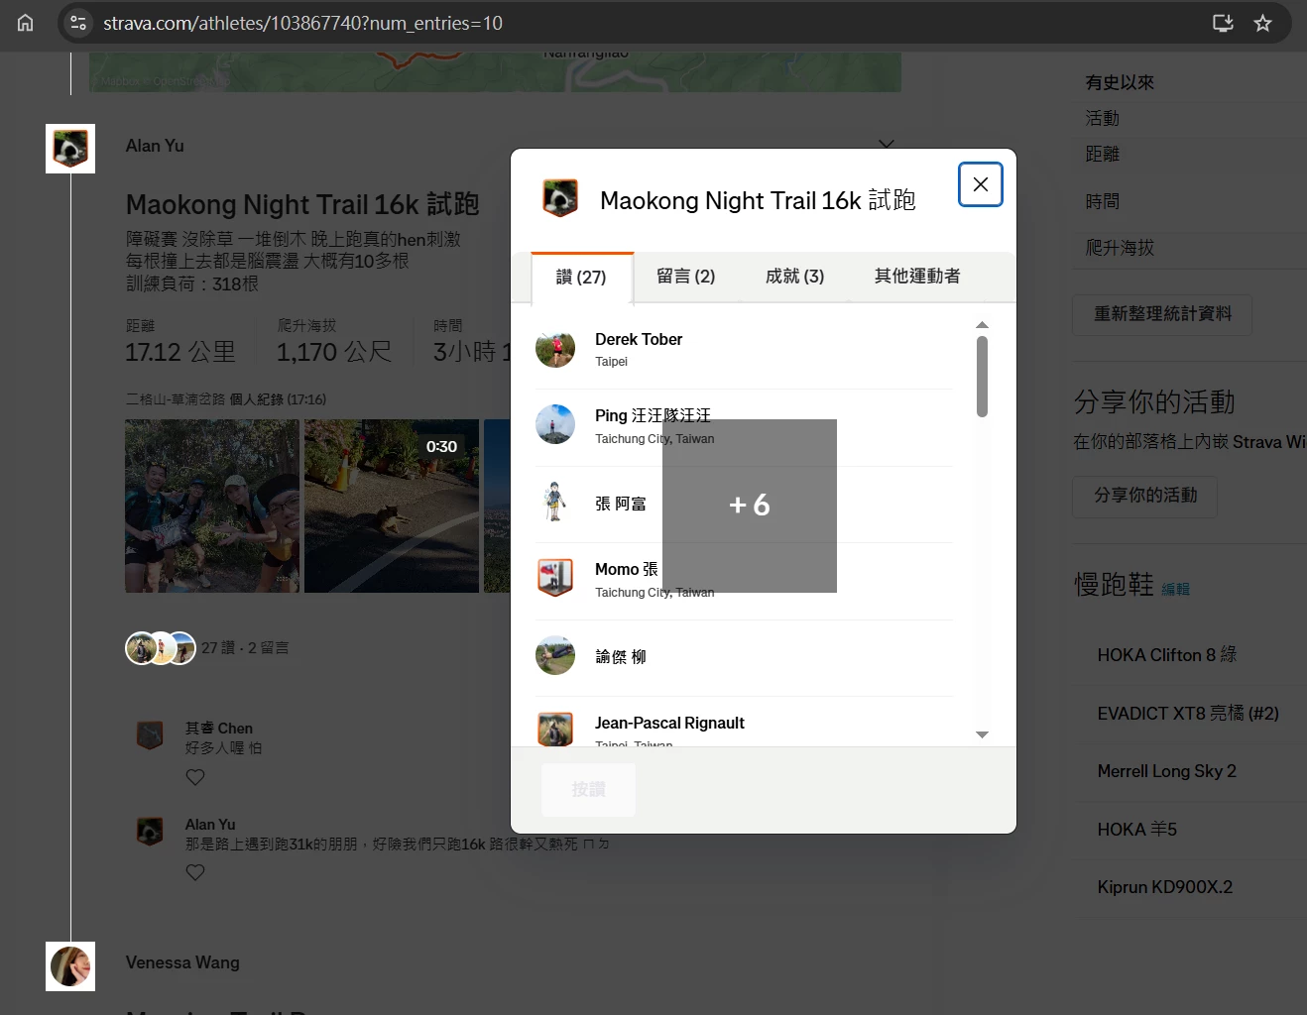Image resolution: width=1307 pixels, height=1015 pixels.
Task: Click the Strava URL address field
Action: [x=302, y=23]
